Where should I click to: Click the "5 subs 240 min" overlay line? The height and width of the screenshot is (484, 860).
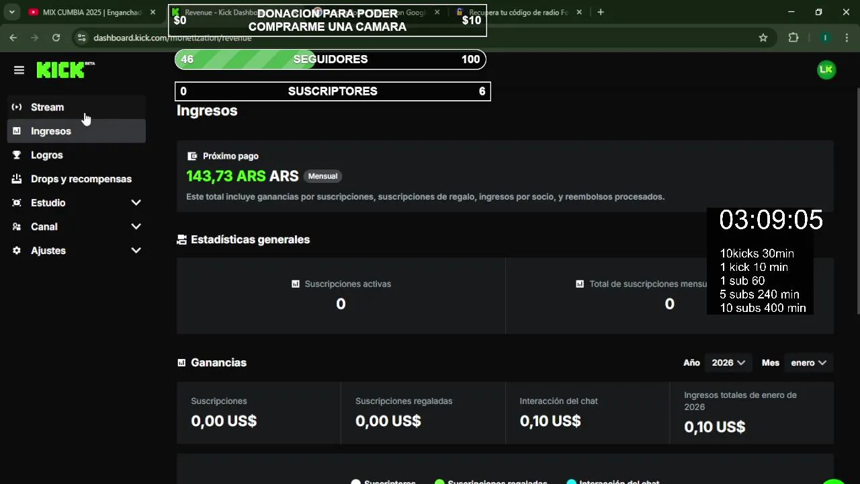pos(759,294)
